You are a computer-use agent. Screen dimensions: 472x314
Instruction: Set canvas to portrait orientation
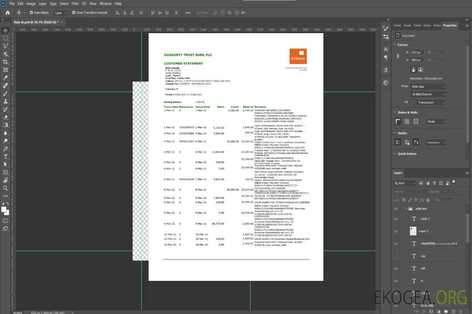click(413, 69)
